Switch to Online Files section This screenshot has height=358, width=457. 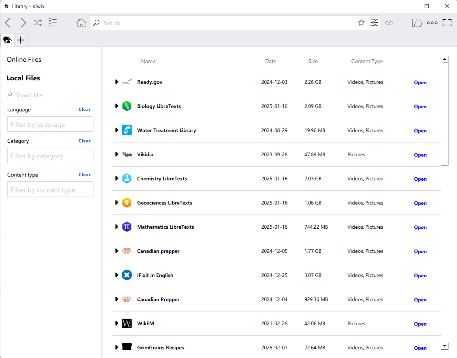pyautogui.click(x=24, y=60)
